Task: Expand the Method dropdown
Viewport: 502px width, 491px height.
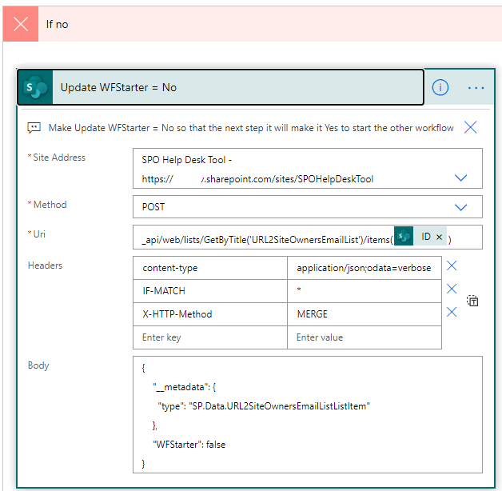Action: [x=460, y=207]
